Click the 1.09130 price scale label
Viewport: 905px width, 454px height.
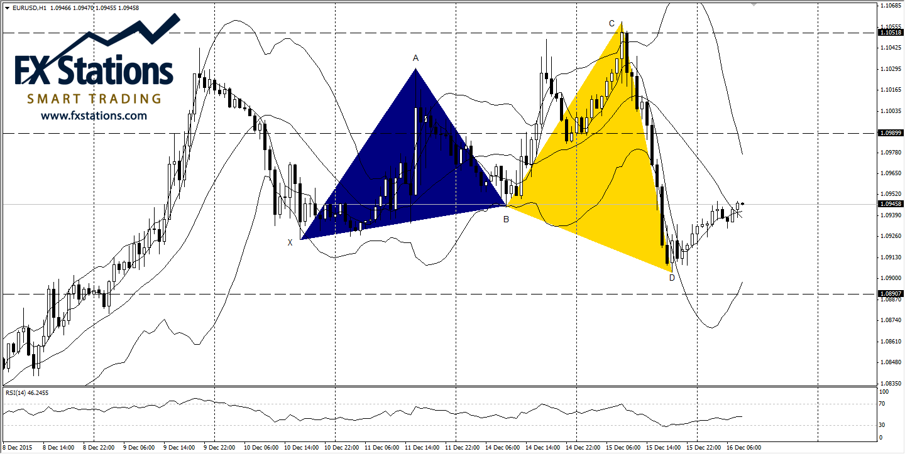pyautogui.click(x=891, y=257)
